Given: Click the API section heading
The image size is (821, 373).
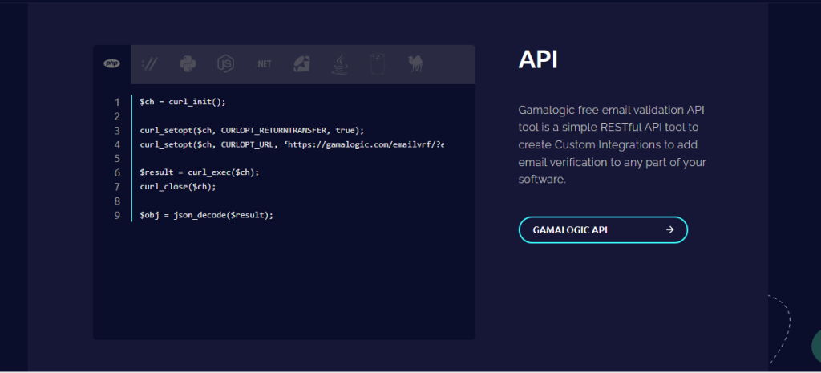Looking at the screenshot, I should pyautogui.click(x=538, y=59).
